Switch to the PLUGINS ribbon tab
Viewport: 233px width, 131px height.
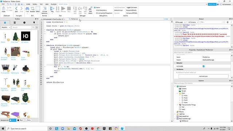tap(54, 4)
